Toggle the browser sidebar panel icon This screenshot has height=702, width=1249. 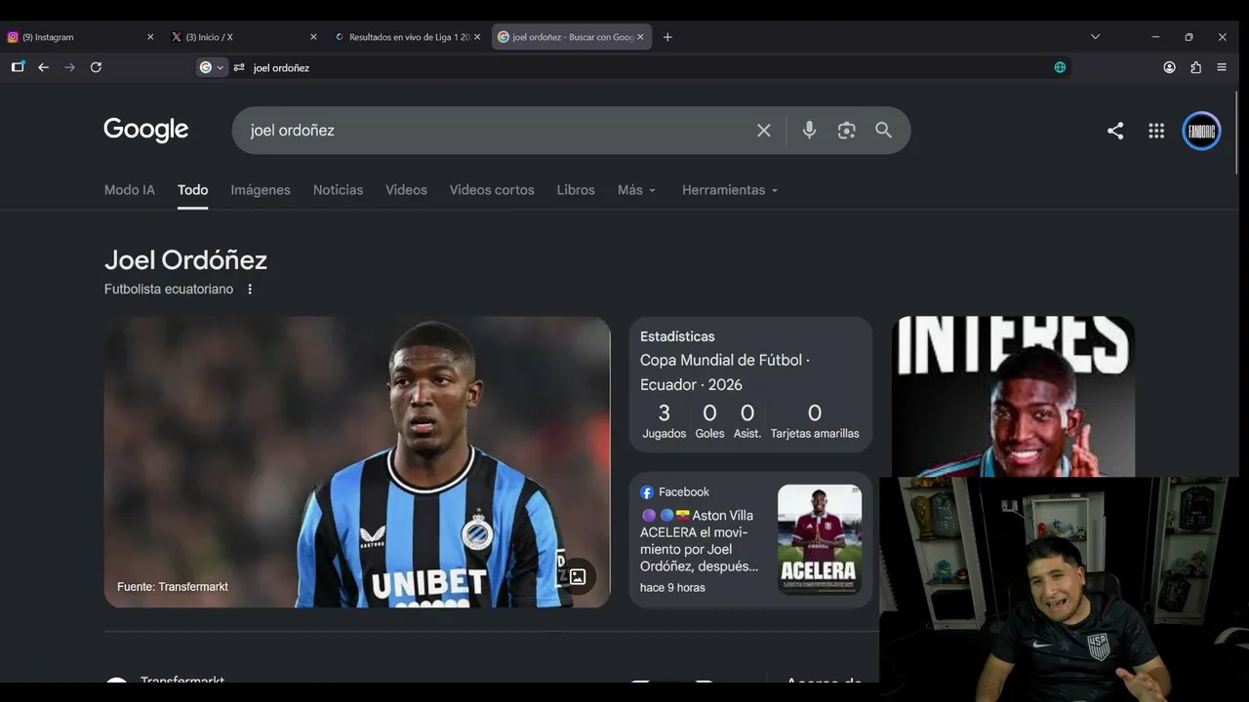[x=18, y=67]
